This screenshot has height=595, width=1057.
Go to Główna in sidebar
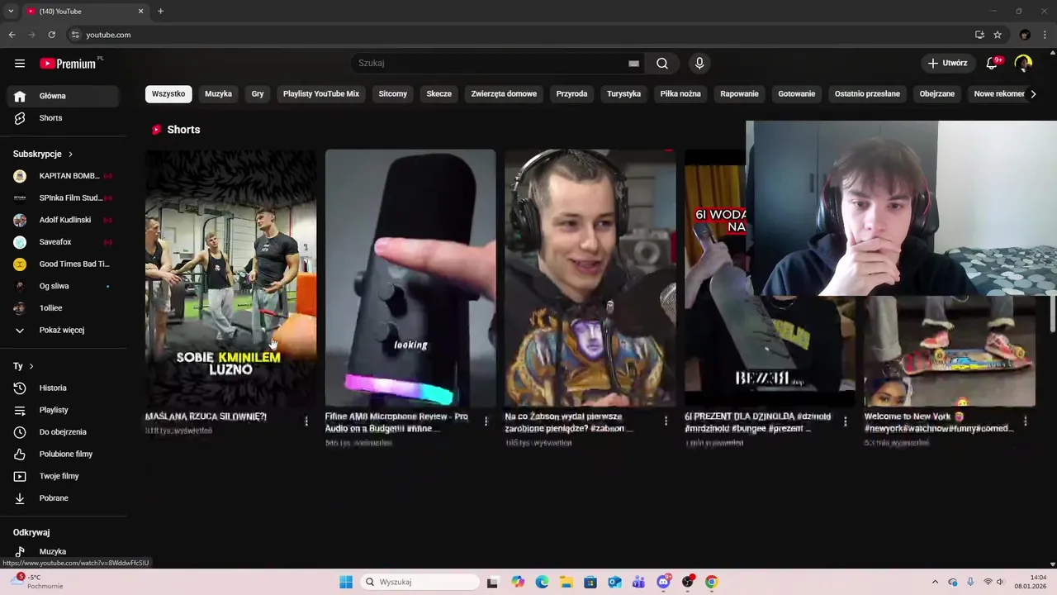pyautogui.click(x=64, y=96)
